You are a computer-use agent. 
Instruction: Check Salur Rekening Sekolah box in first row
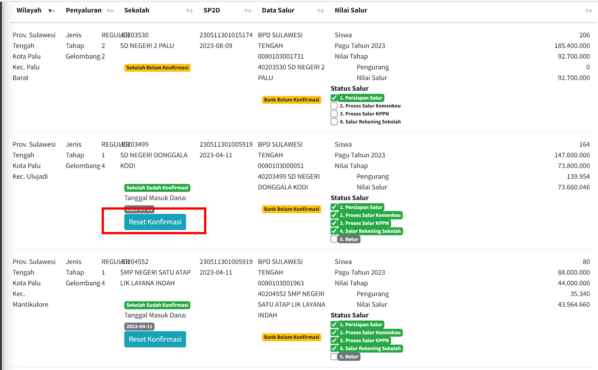334,122
